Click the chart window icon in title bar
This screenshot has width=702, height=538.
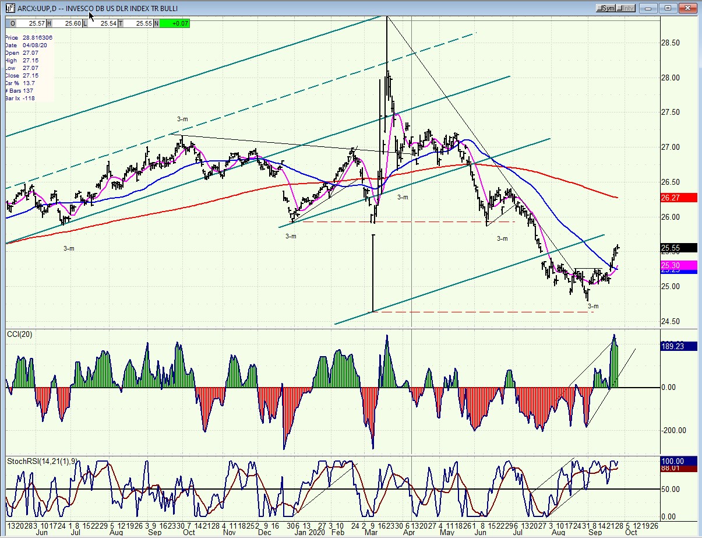pos(10,8)
